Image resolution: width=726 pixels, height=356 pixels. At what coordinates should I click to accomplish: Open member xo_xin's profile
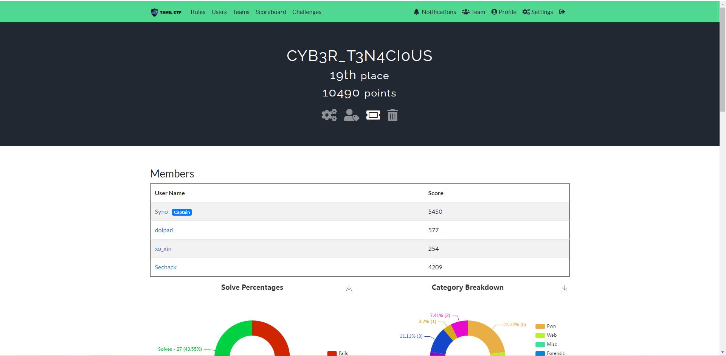pos(163,249)
